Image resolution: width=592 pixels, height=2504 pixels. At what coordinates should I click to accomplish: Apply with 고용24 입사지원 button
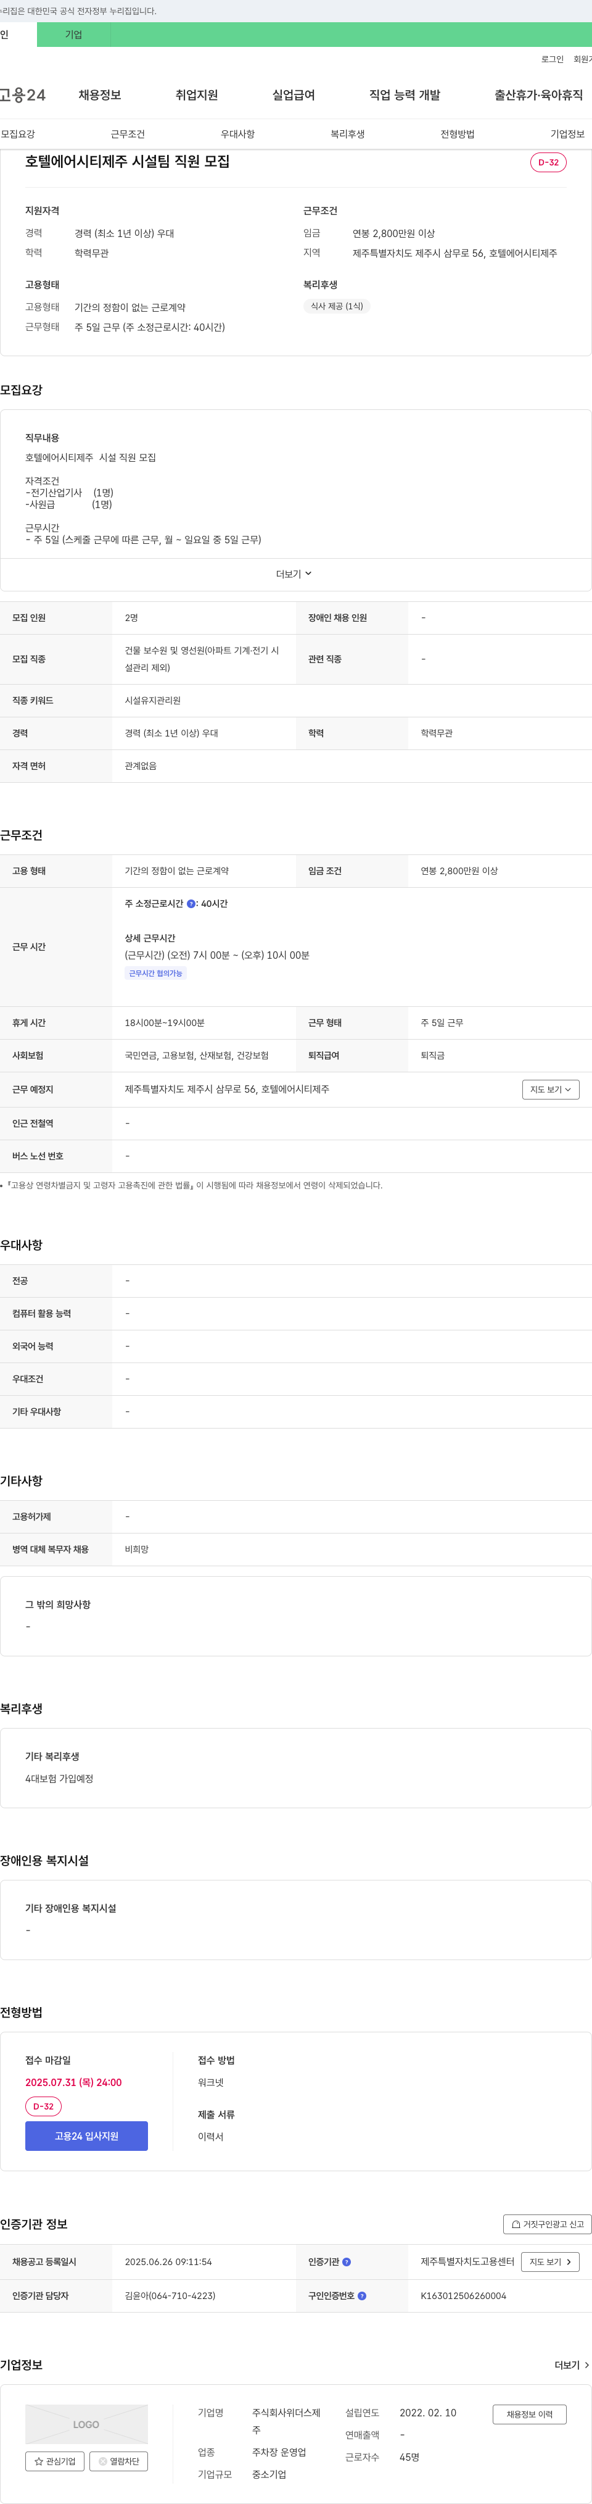pyautogui.click(x=86, y=2135)
